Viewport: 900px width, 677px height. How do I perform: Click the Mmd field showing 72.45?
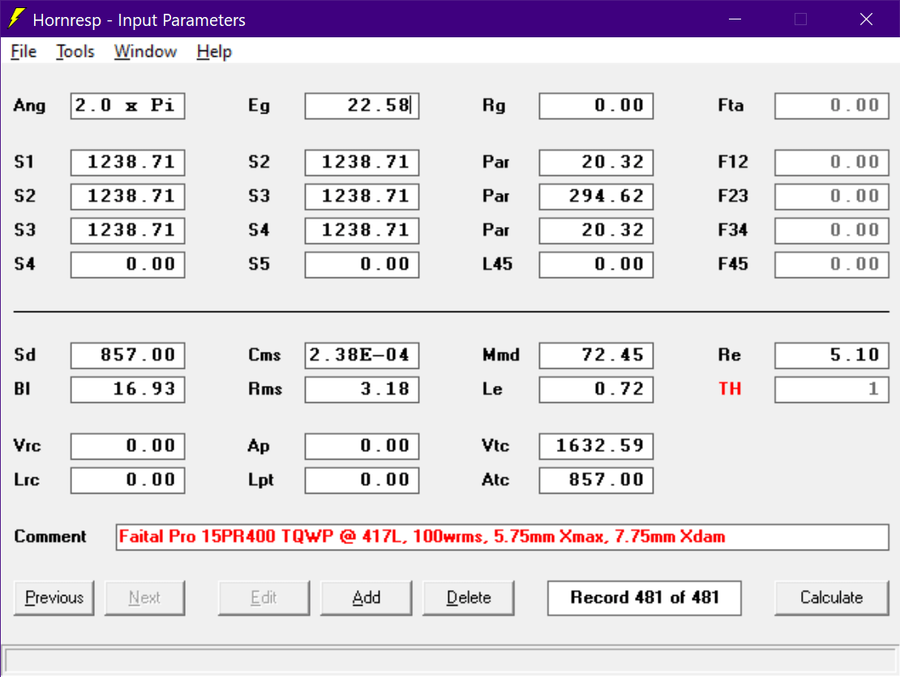(597, 355)
